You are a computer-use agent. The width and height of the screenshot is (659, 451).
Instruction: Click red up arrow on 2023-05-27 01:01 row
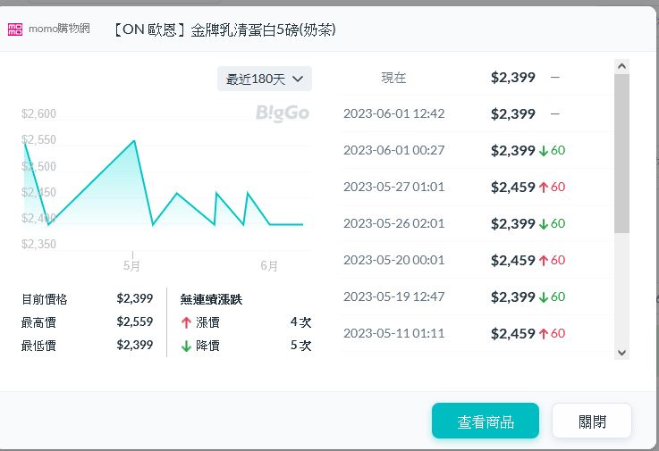point(543,188)
